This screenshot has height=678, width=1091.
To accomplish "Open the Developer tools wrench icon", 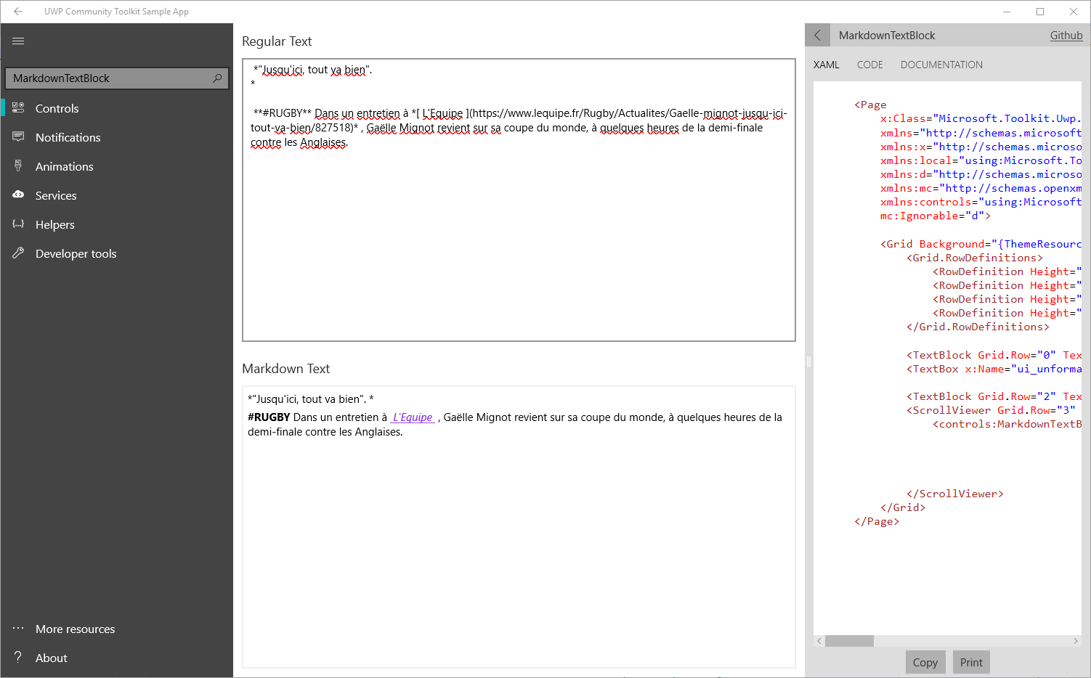I will 18,253.
